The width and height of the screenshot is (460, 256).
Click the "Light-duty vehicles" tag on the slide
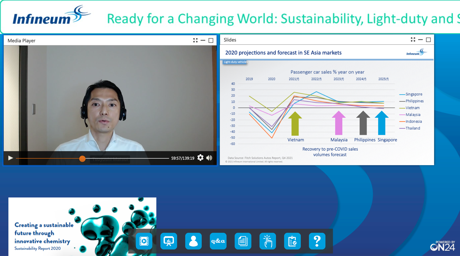tap(235, 62)
